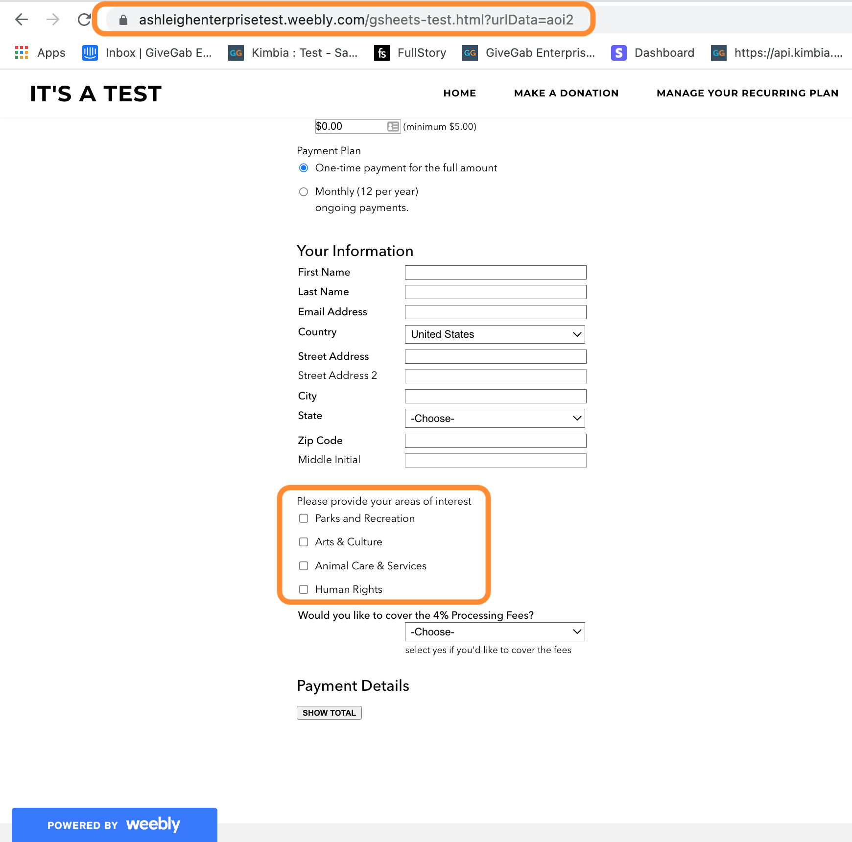This screenshot has width=852, height=842.
Task: Click the browser back arrow
Action: point(22,20)
